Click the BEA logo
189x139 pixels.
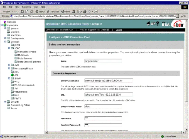178,24
